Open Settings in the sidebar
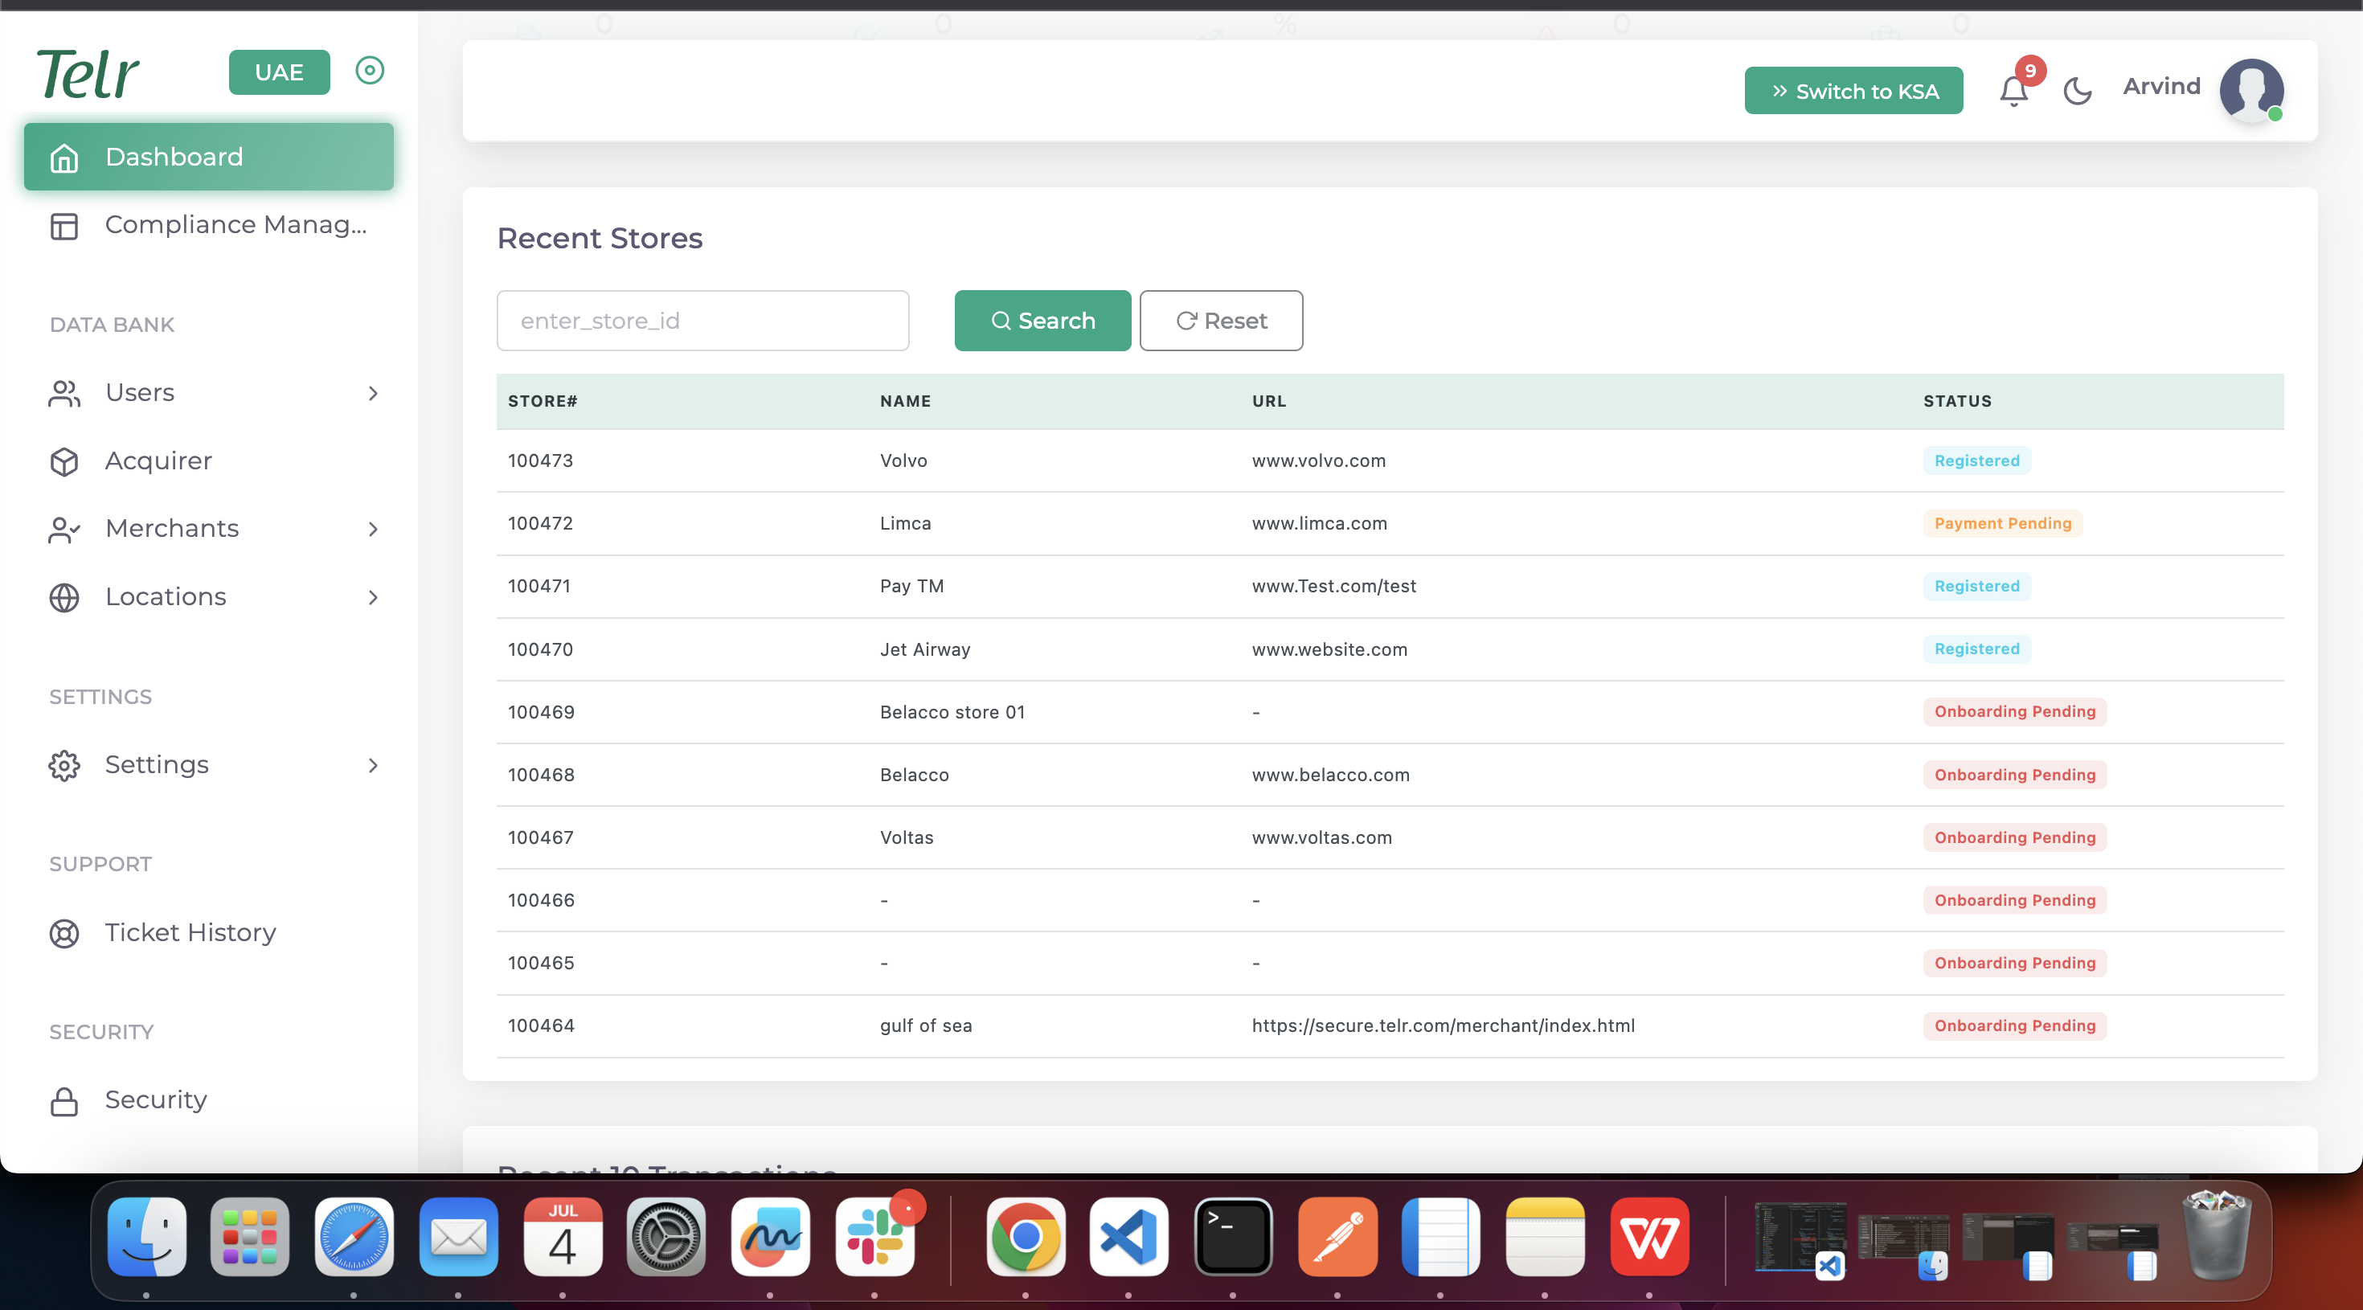This screenshot has width=2363, height=1310. coord(209,765)
